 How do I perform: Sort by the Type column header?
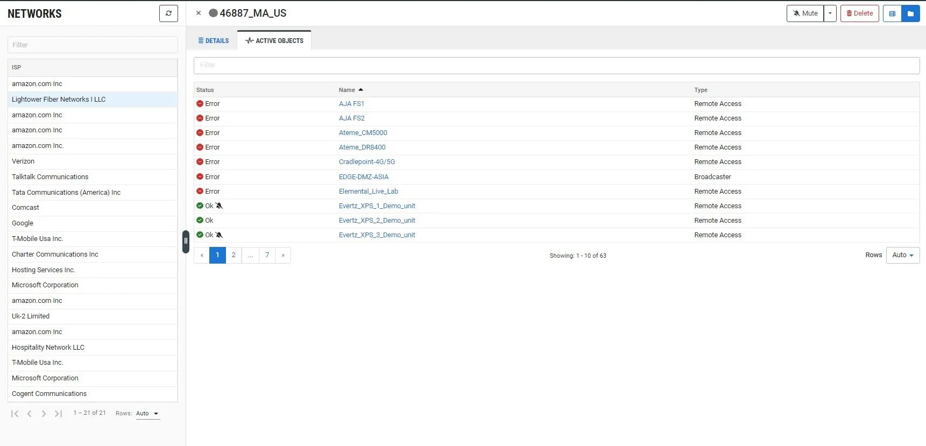click(701, 90)
